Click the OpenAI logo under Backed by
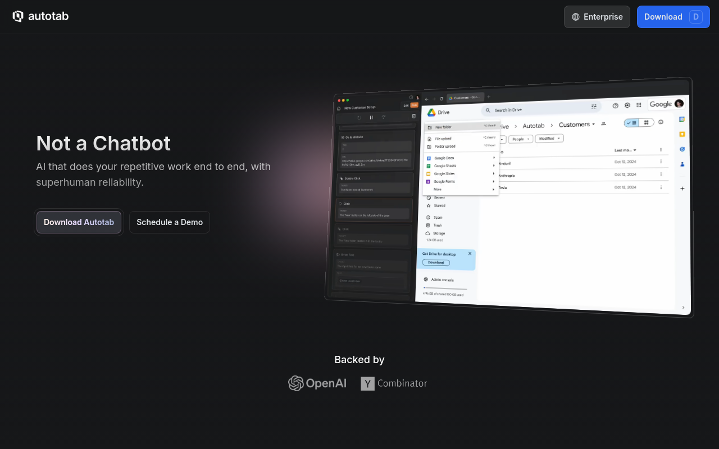The image size is (719, 449). 317,383
